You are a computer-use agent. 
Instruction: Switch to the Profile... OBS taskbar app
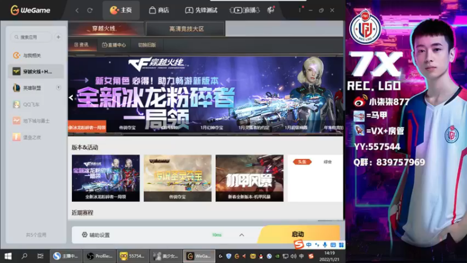point(99,256)
